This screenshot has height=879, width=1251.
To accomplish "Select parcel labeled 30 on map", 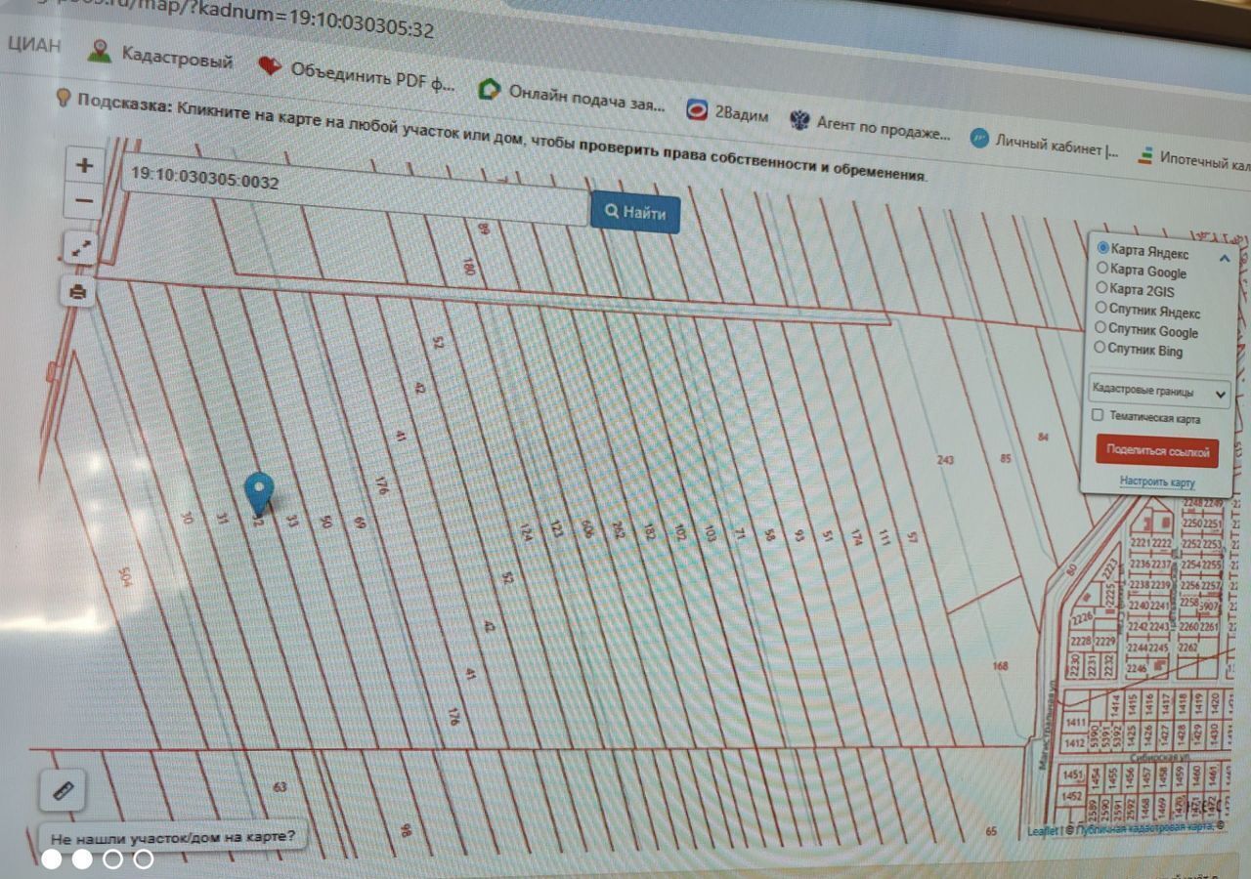I will (187, 518).
